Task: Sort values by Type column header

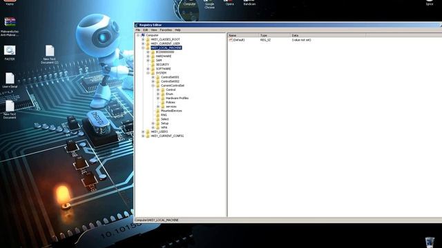Action: pos(275,35)
